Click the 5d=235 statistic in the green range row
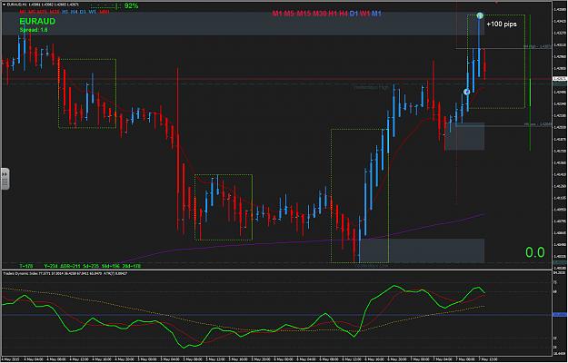The width and height of the screenshot is (568, 363). tap(91, 266)
